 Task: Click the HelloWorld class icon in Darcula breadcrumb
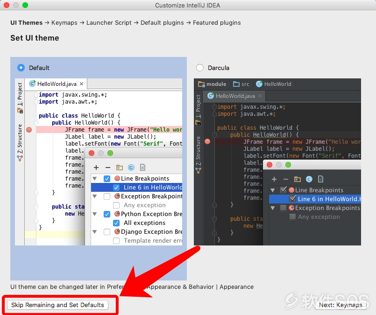259,84
